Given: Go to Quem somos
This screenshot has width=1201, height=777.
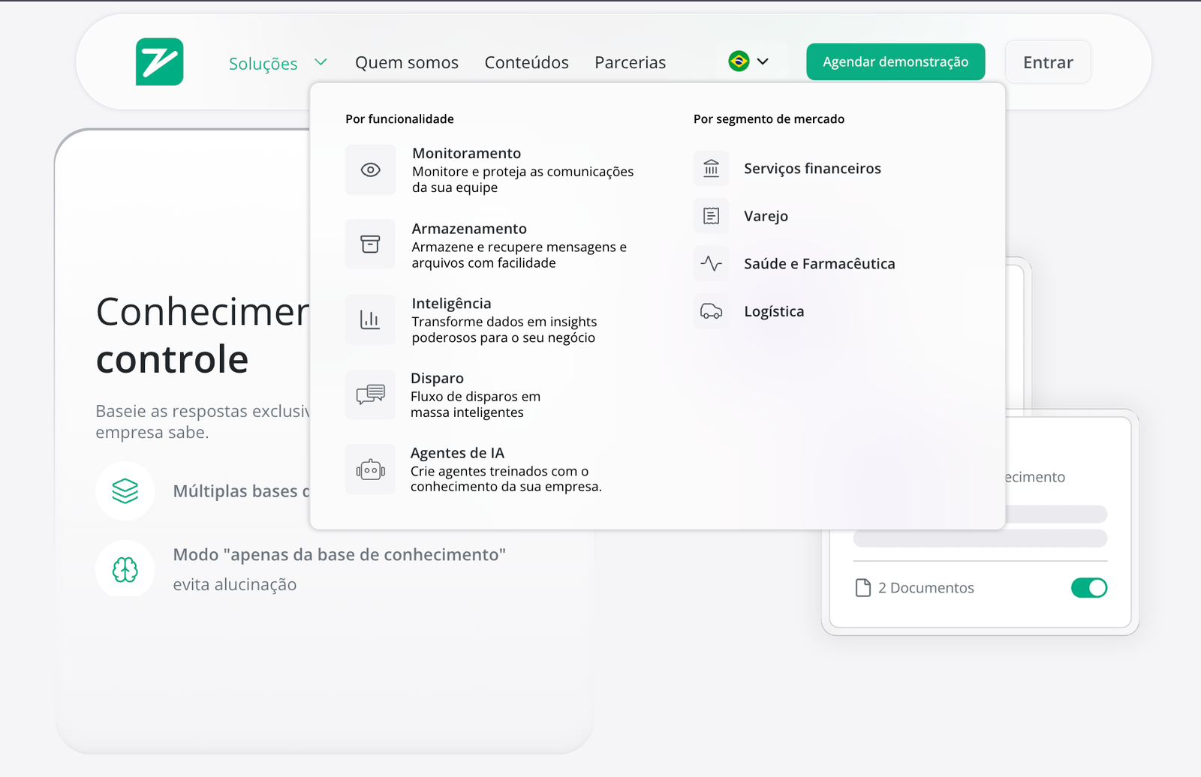Looking at the screenshot, I should [x=407, y=62].
